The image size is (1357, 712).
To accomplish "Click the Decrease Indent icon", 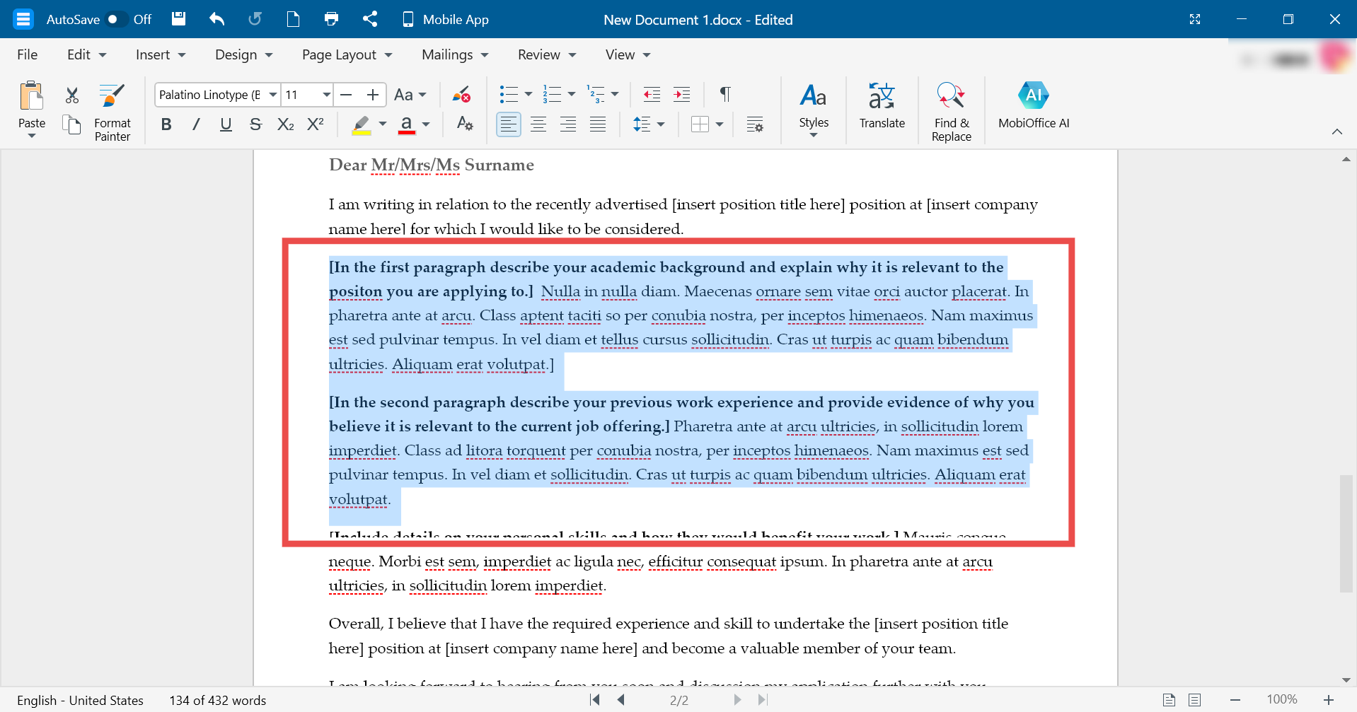I will point(652,94).
